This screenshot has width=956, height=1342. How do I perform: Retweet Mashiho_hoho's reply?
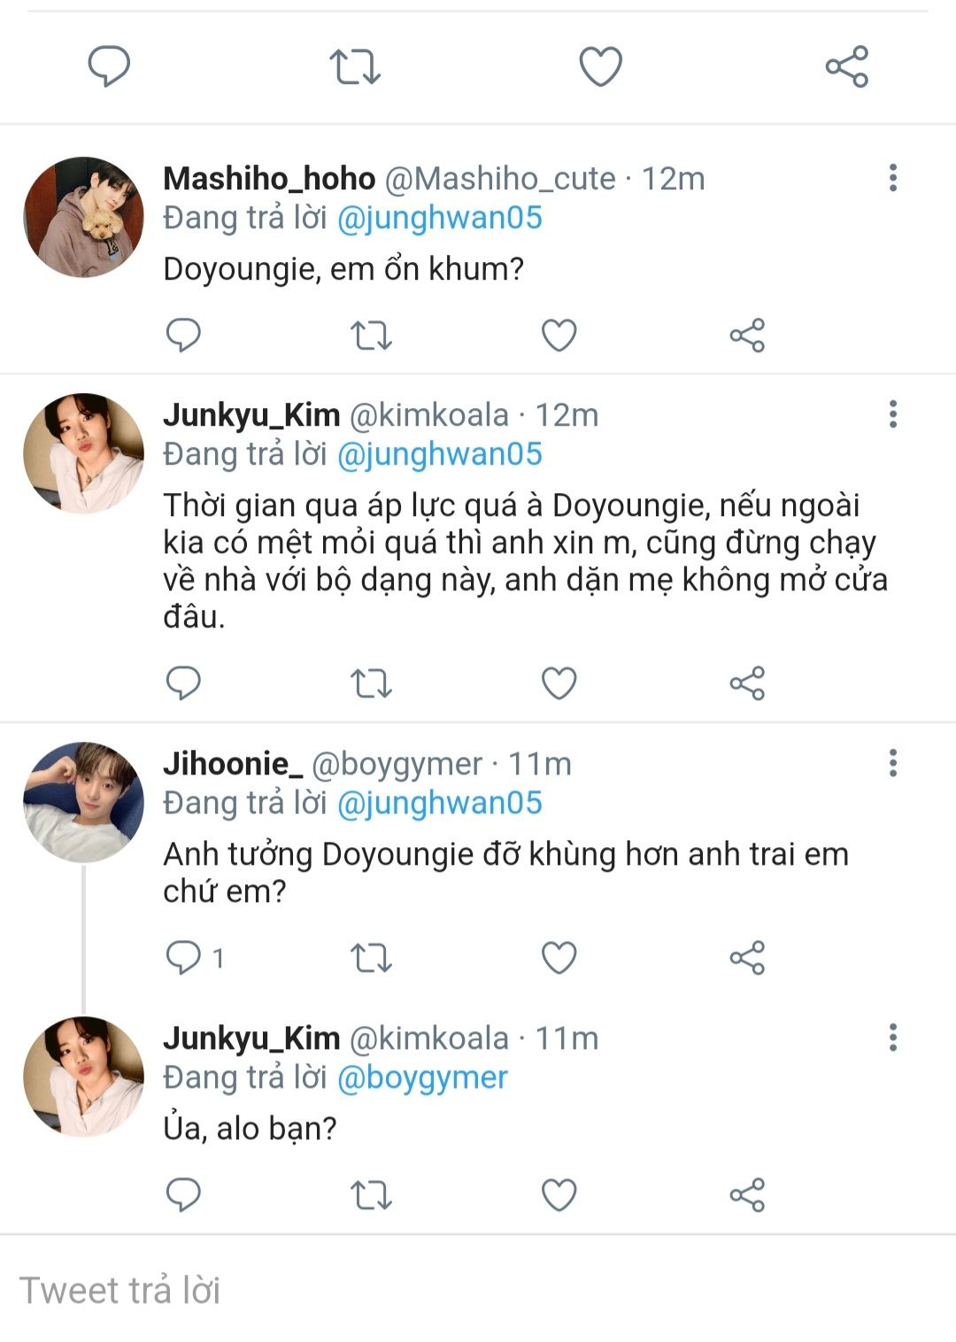coord(371,335)
